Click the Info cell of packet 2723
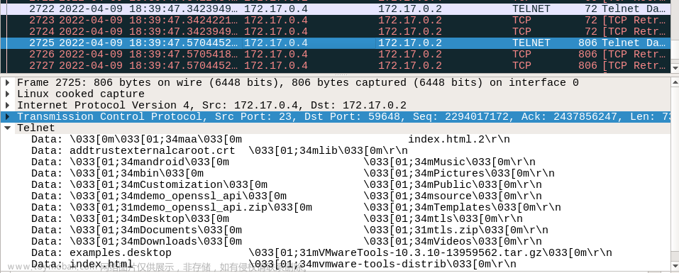The height and width of the screenshot is (273, 679). click(x=634, y=20)
